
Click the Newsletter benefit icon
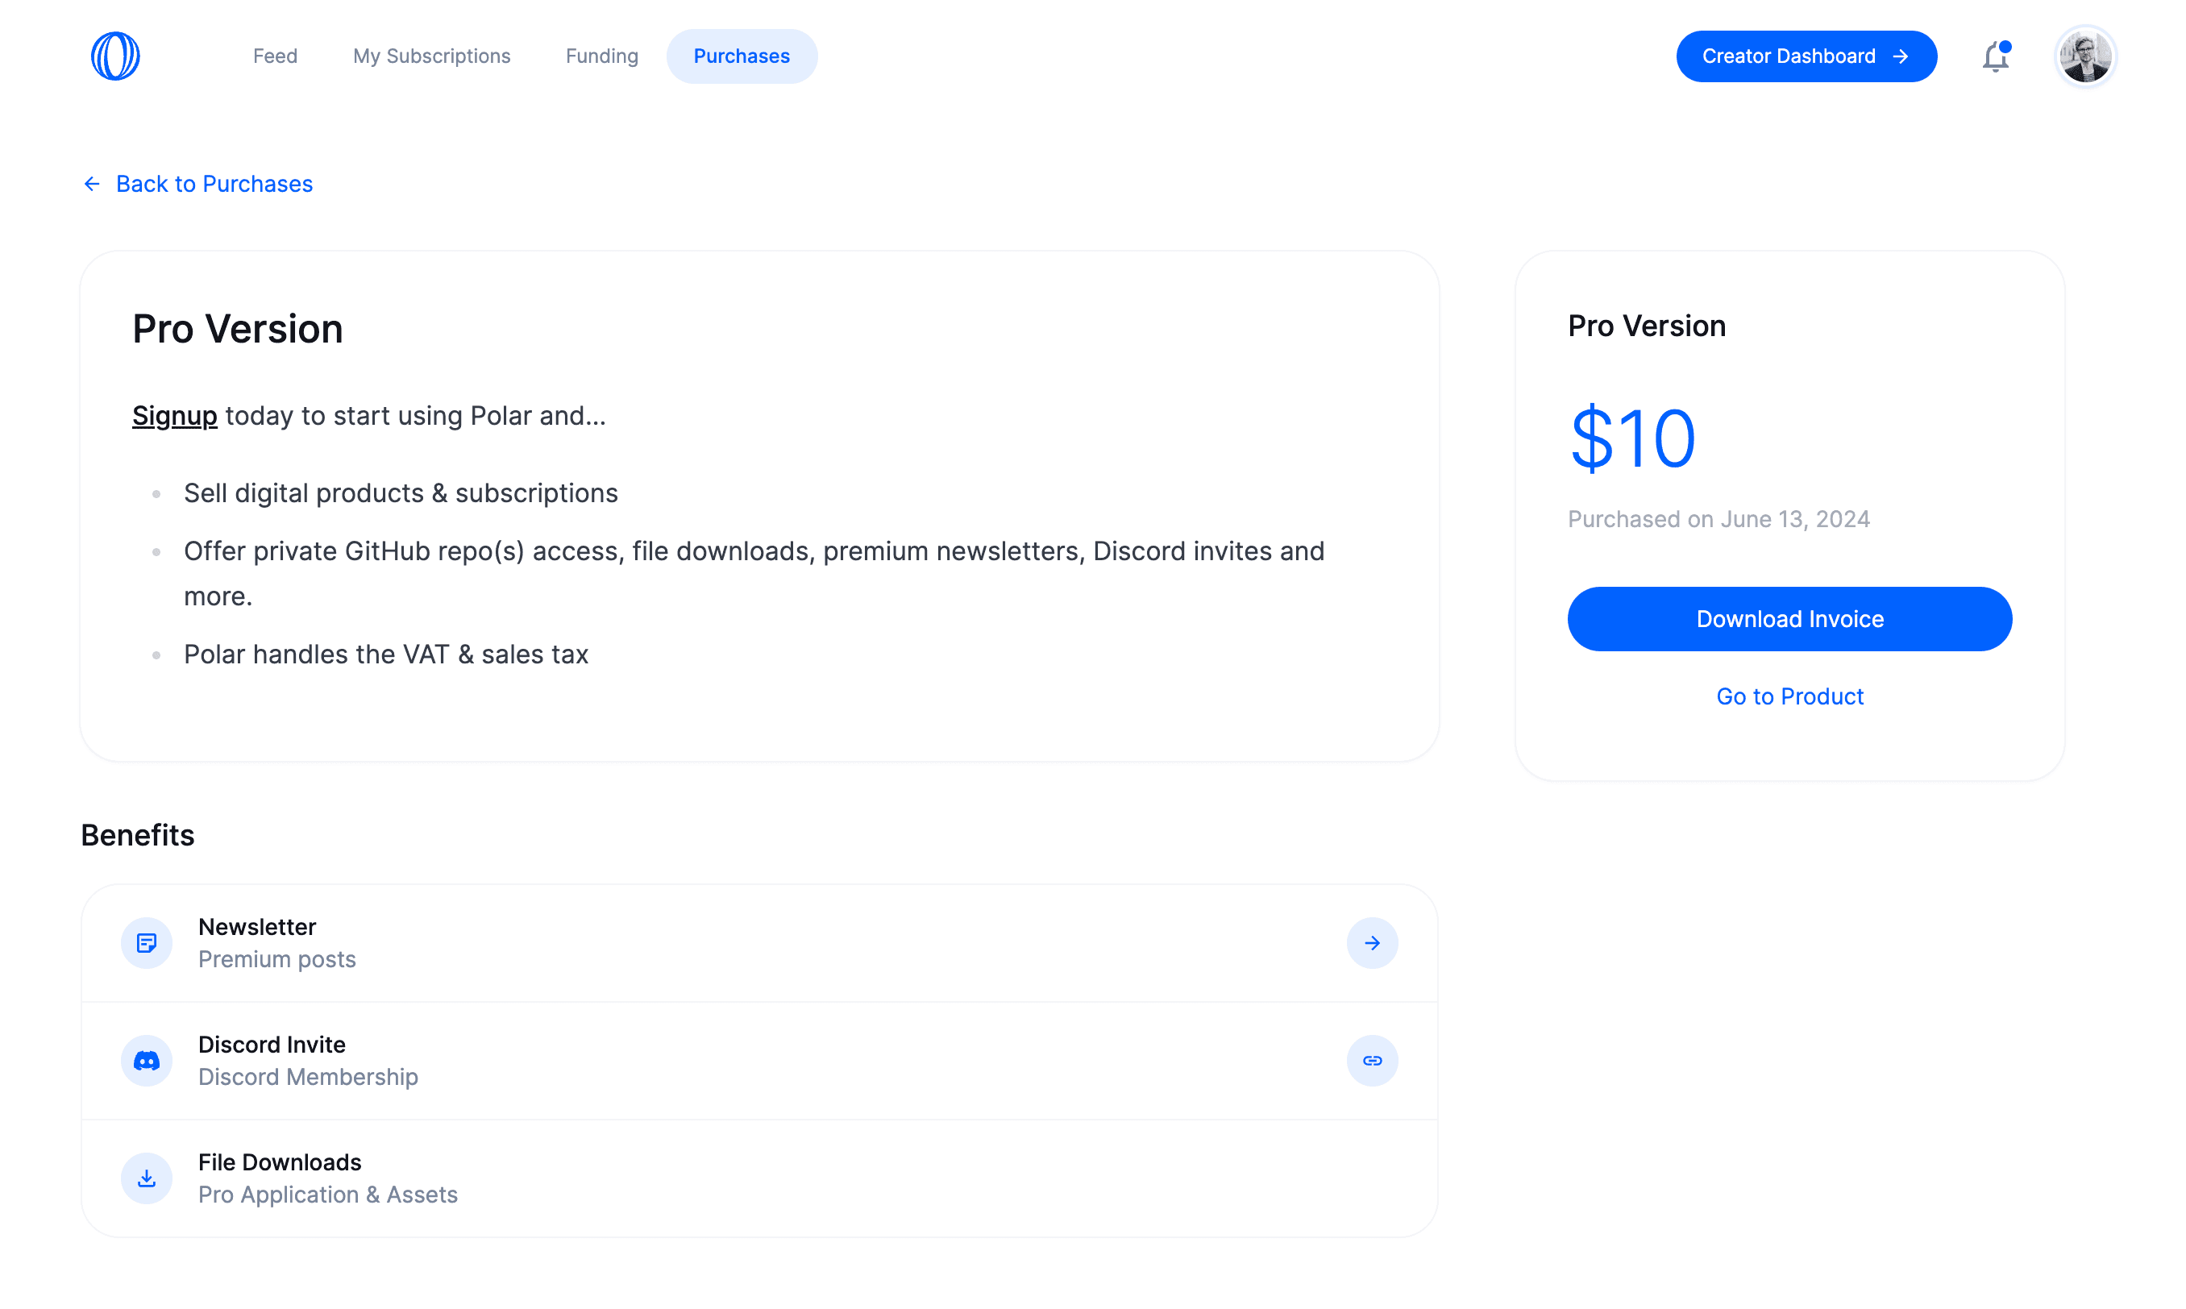[146, 942]
